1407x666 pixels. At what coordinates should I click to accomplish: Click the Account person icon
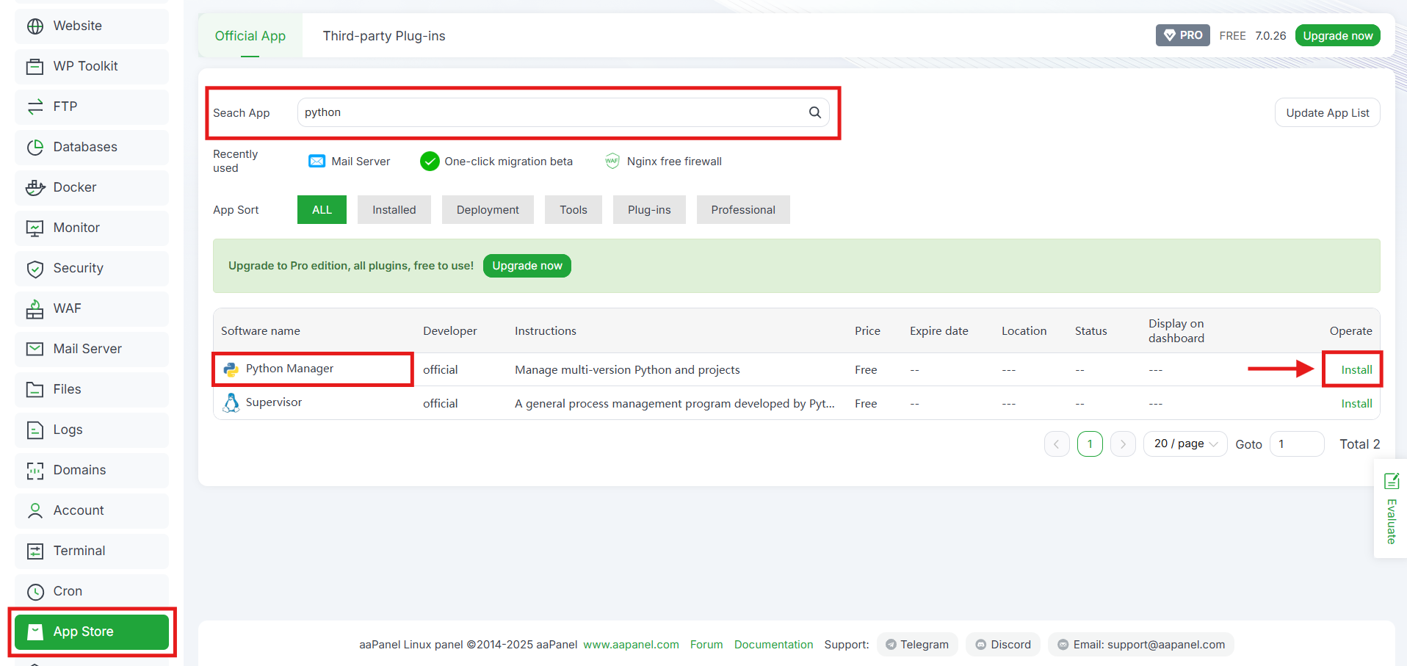[35, 510]
